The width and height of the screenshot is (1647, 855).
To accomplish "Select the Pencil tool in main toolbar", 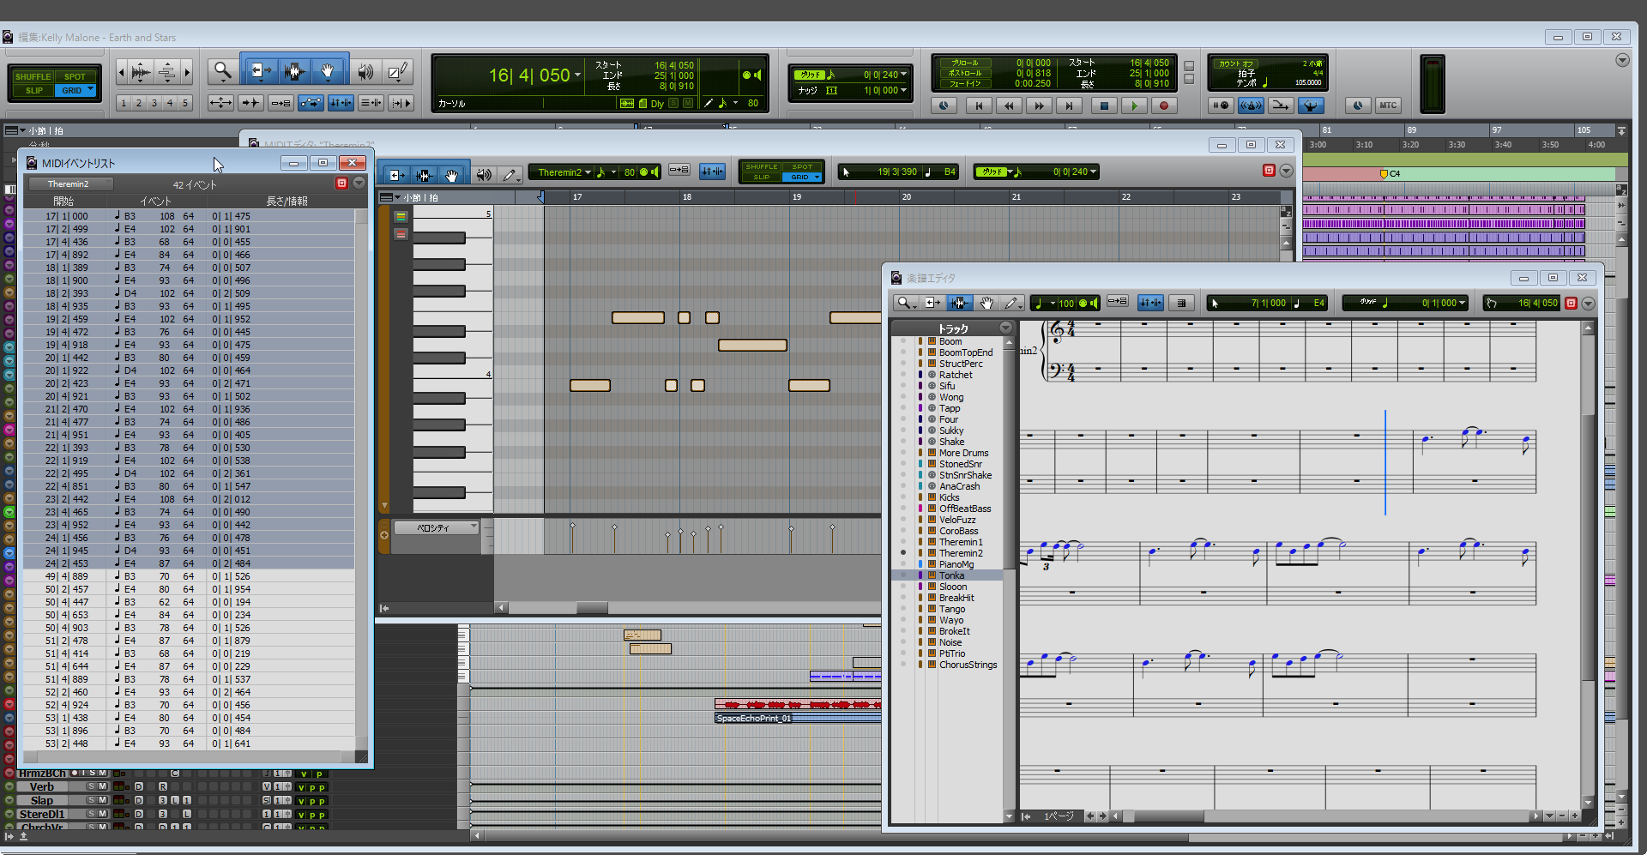I will coord(398,71).
